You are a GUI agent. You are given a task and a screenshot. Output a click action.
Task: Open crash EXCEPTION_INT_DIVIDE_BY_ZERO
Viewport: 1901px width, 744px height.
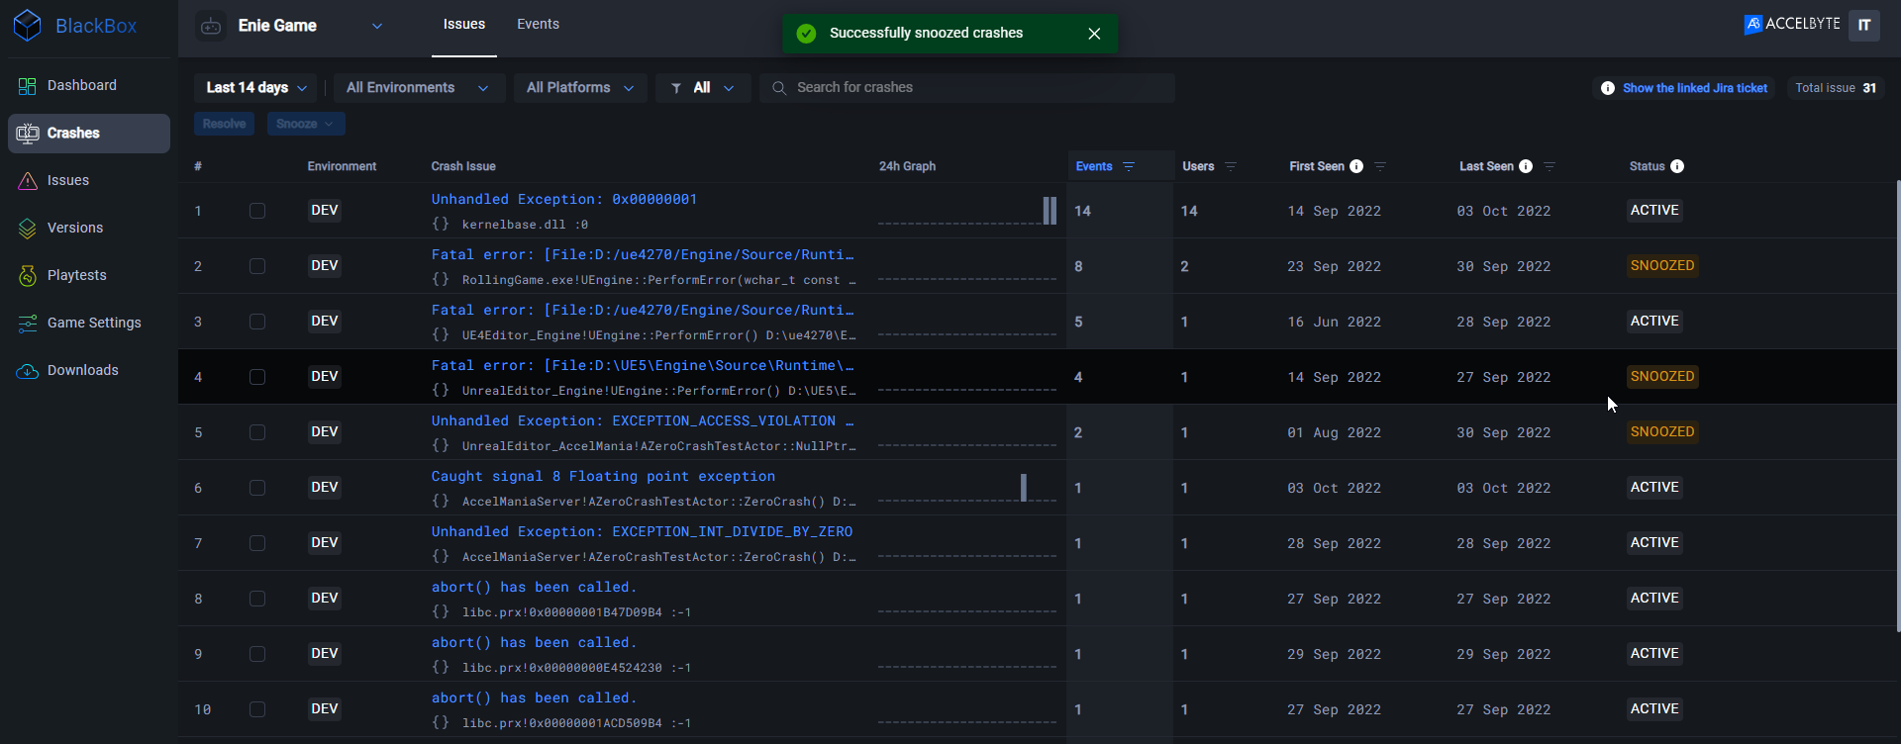click(642, 532)
